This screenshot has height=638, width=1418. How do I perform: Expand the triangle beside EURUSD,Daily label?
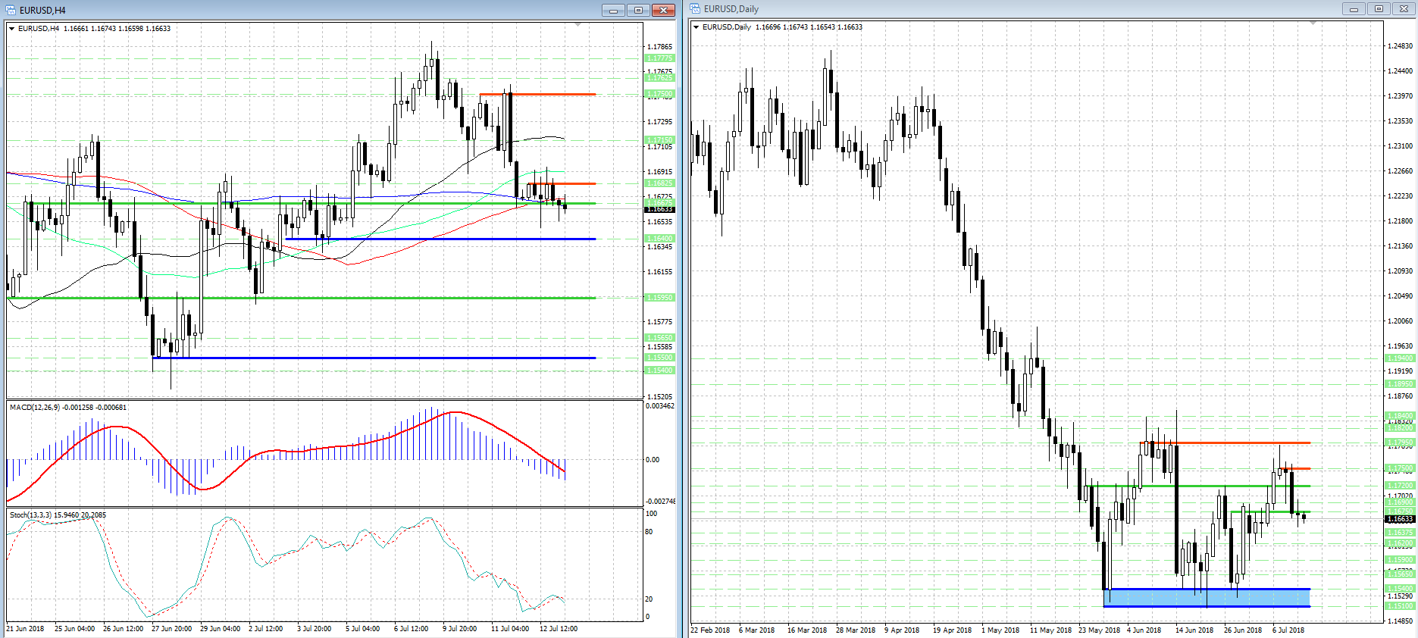coord(696,27)
